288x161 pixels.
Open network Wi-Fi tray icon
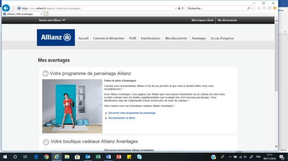pyautogui.click(x=240, y=157)
